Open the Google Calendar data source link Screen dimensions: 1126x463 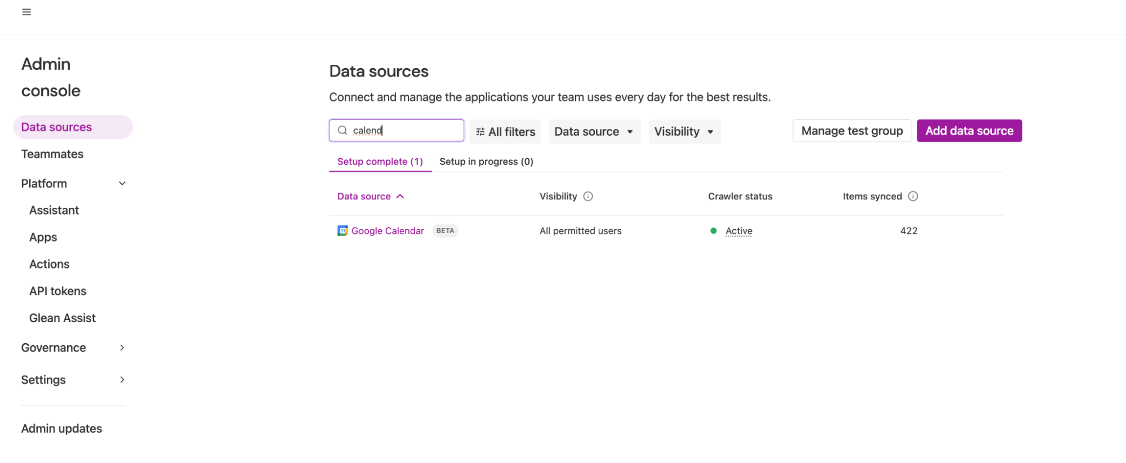click(x=388, y=230)
